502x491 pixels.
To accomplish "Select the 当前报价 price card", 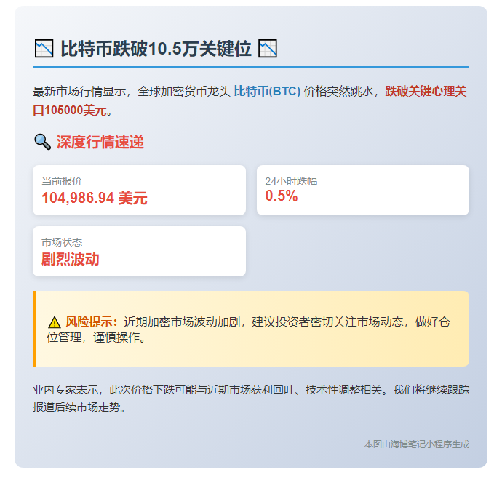I will coord(139,190).
